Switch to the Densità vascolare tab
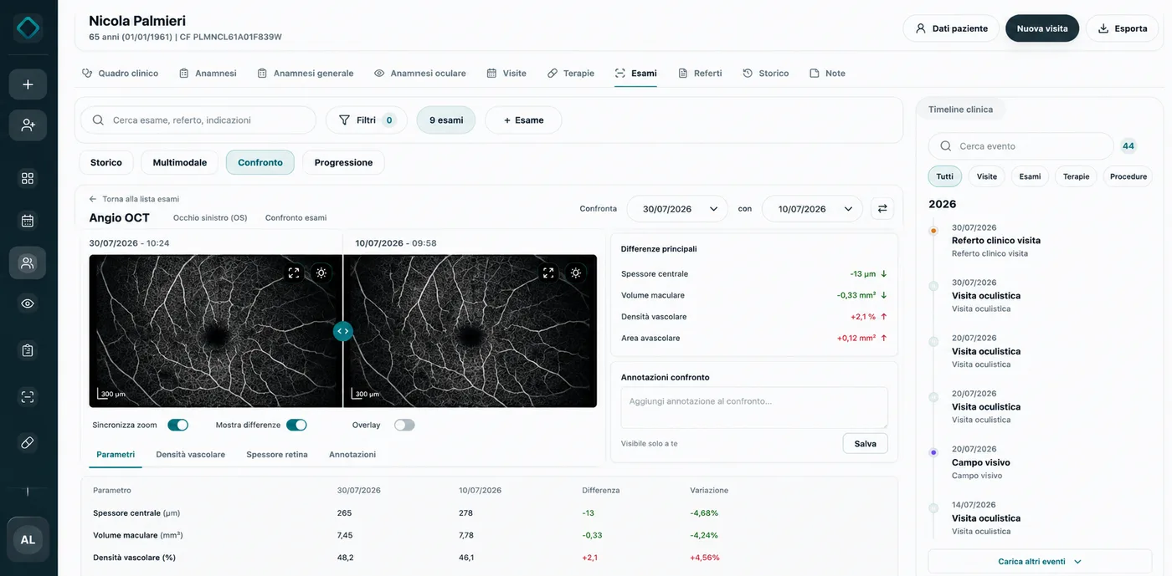The image size is (1172, 576). tap(190, 455)
